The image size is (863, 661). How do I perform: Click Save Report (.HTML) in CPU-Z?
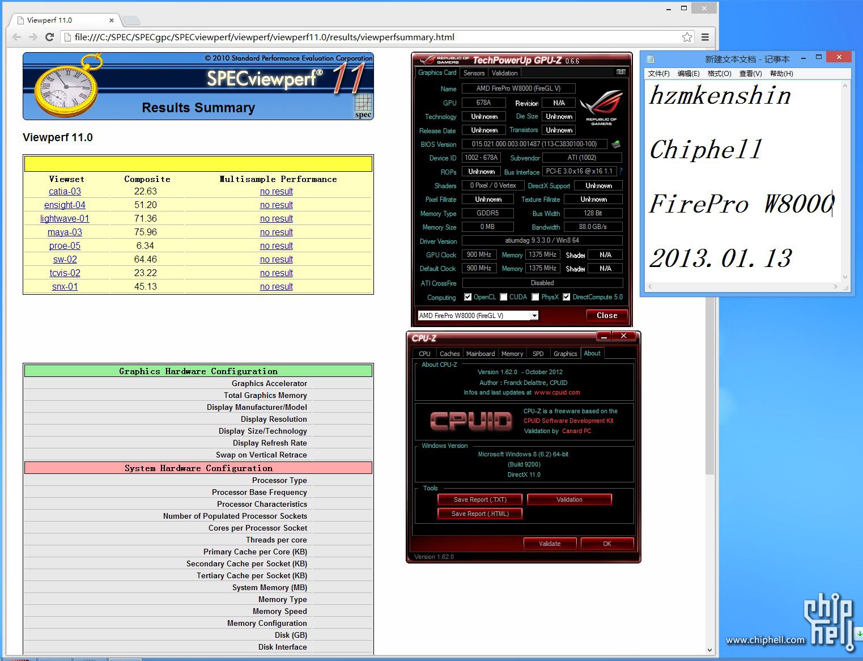click(x=480, y=514)
